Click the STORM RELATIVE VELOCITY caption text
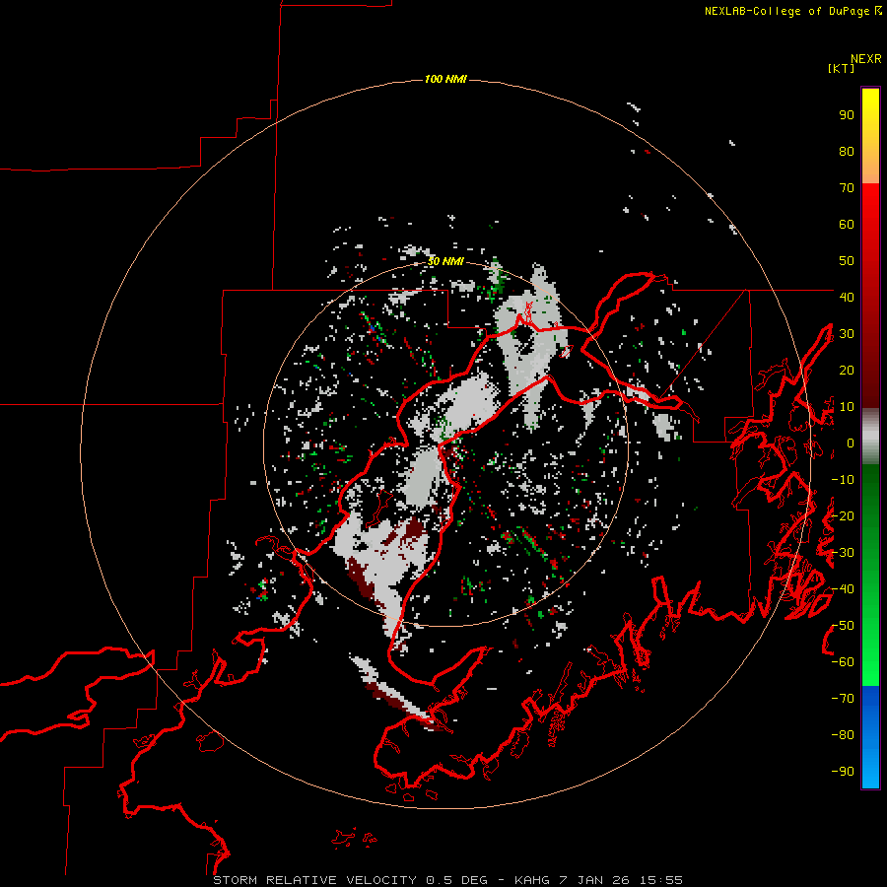This screenshot has height=887, width=887. 315,880
